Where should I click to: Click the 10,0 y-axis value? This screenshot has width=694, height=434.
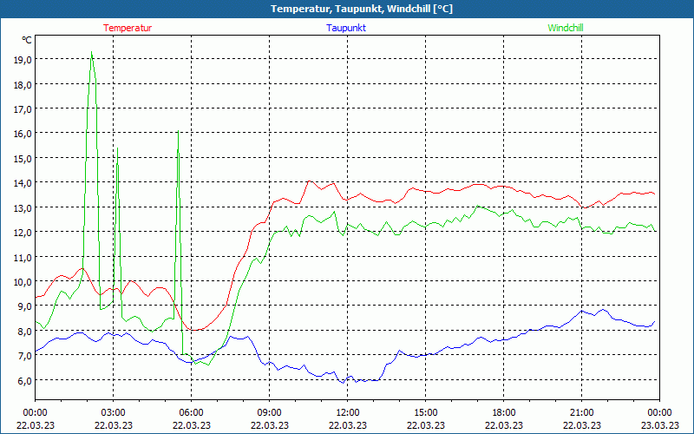(23, 281)
